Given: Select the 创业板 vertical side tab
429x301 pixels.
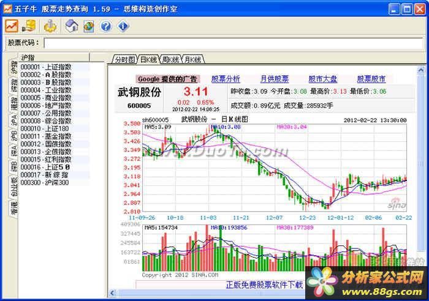Looking at the screenshot, I should (14, 187).
